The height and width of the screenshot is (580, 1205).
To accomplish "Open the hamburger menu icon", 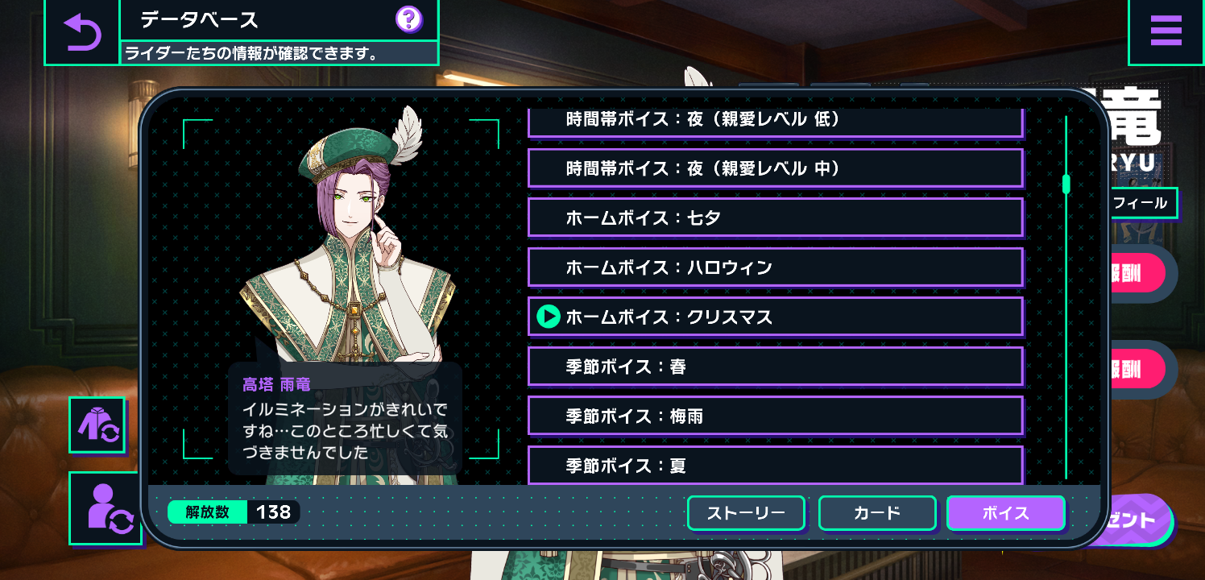I will point(1166,31).
